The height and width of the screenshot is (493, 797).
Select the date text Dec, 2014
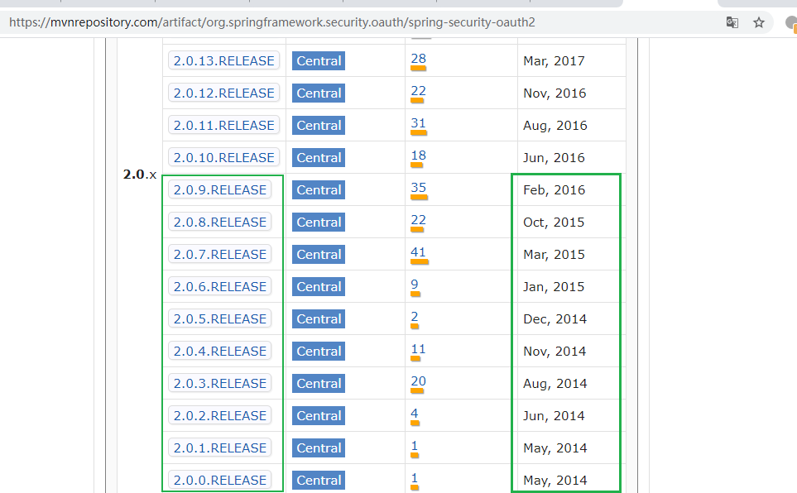tap(555, 319)
